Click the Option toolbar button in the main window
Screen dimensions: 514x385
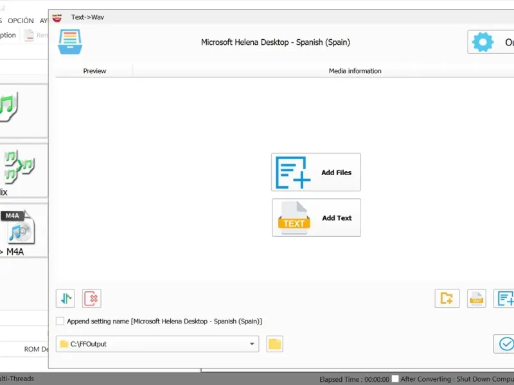click(7, 35)
